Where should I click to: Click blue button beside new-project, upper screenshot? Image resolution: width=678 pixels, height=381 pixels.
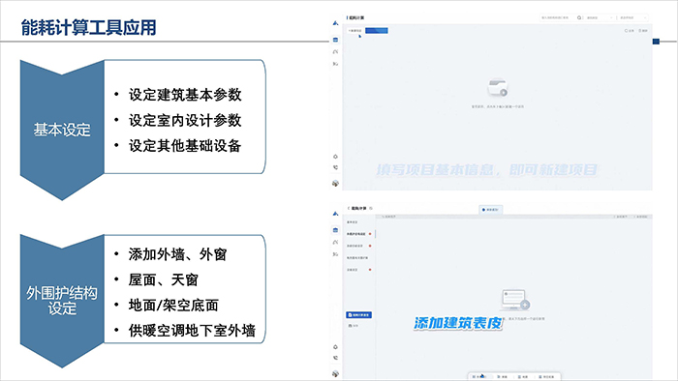377,31
